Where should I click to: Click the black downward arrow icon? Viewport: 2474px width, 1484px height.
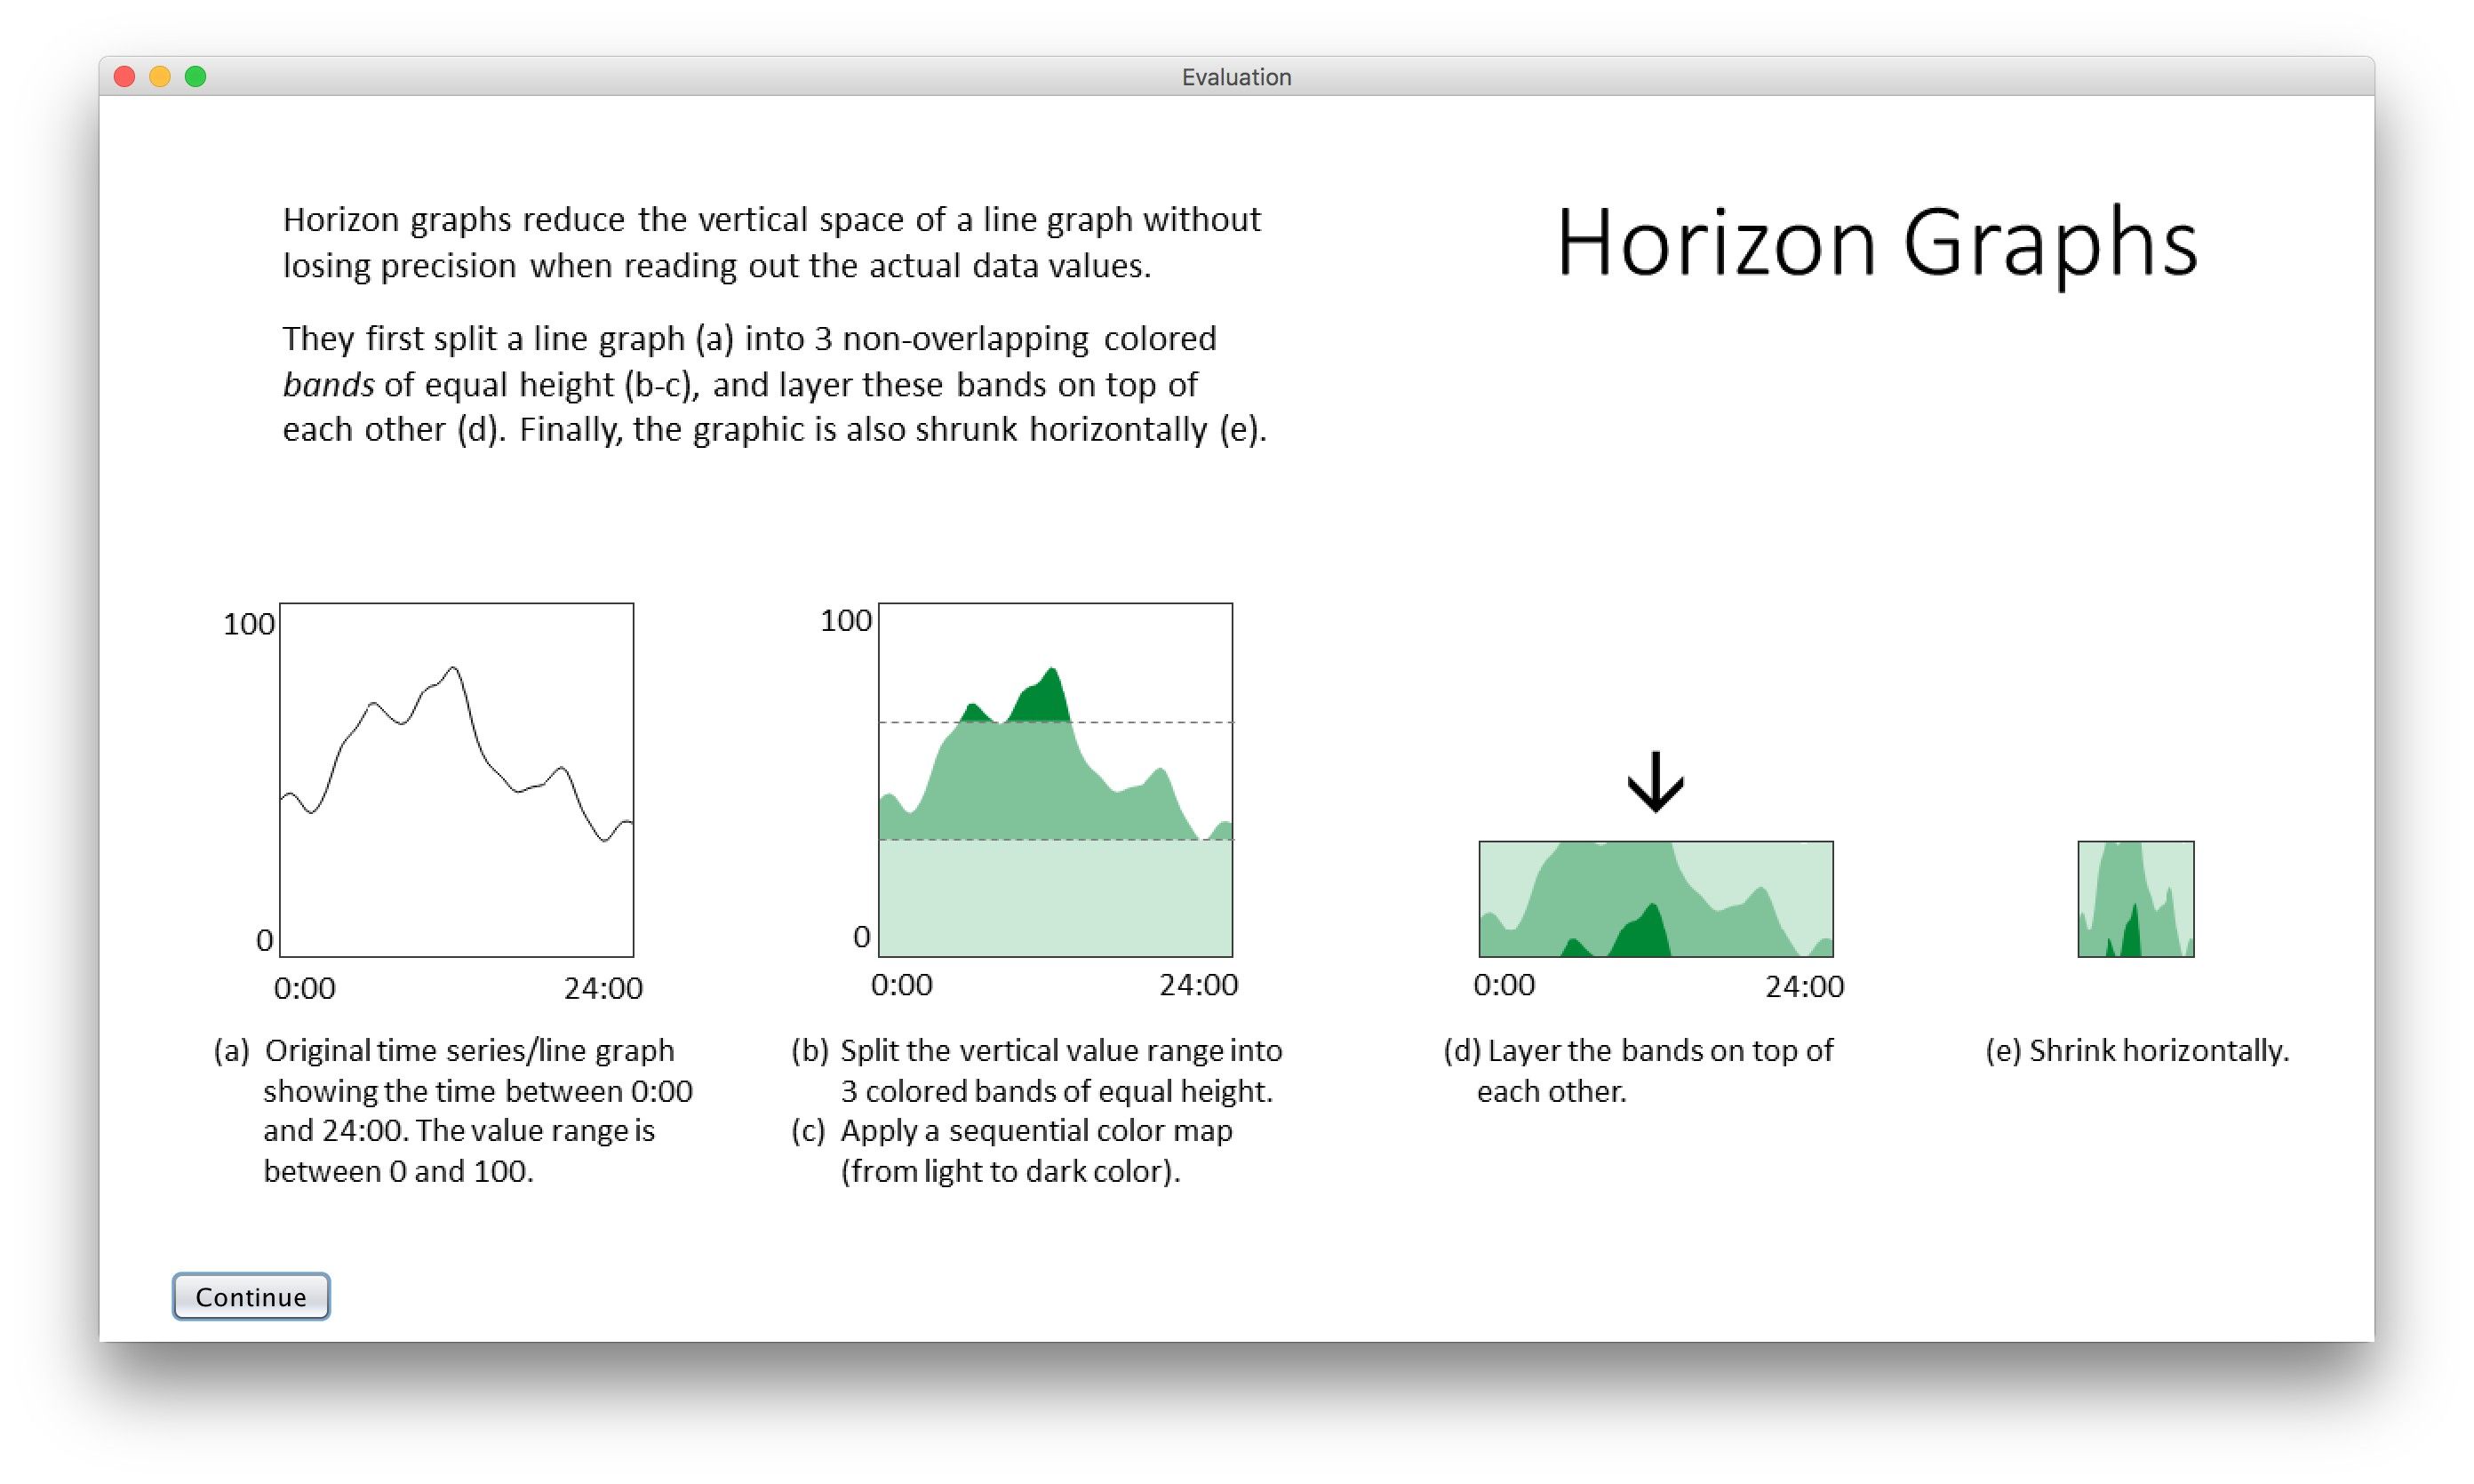click(x=1655, y=781)
